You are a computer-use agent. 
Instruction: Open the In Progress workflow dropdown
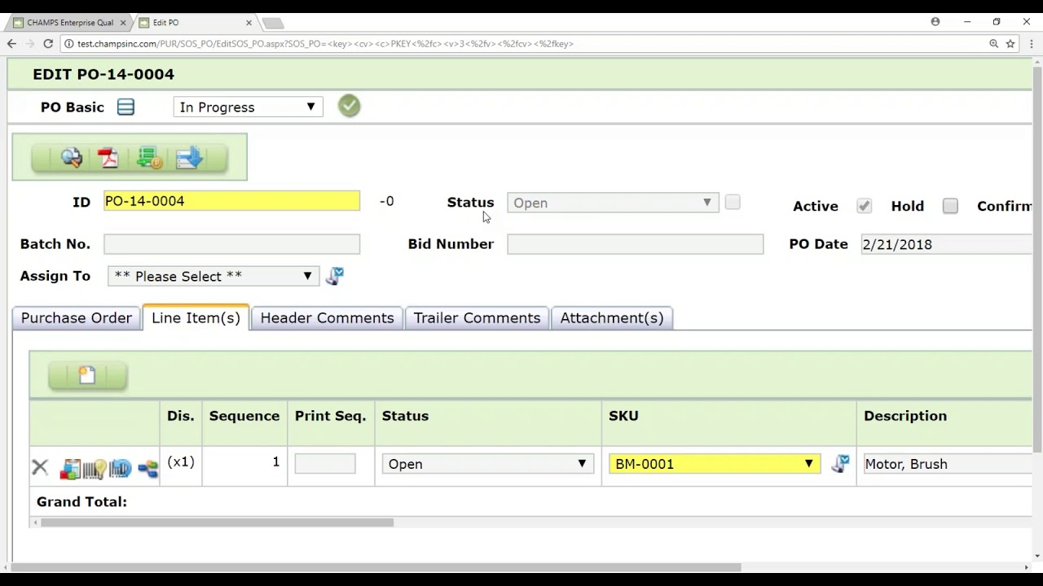coord(248,107)
